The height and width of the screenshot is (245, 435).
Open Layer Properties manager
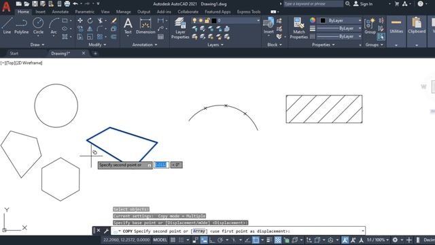pos(180,28)
